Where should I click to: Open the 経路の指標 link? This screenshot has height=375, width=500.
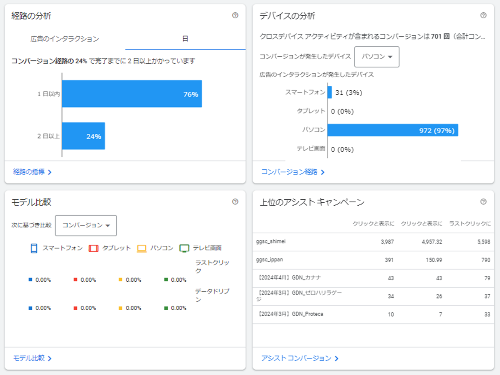(x=29, y=172)
